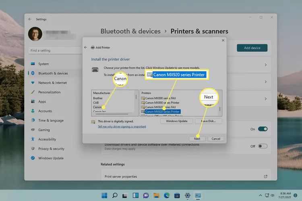302x201 pixels.
Task: Select Canon in Manufacturer list
Action: 97,107
